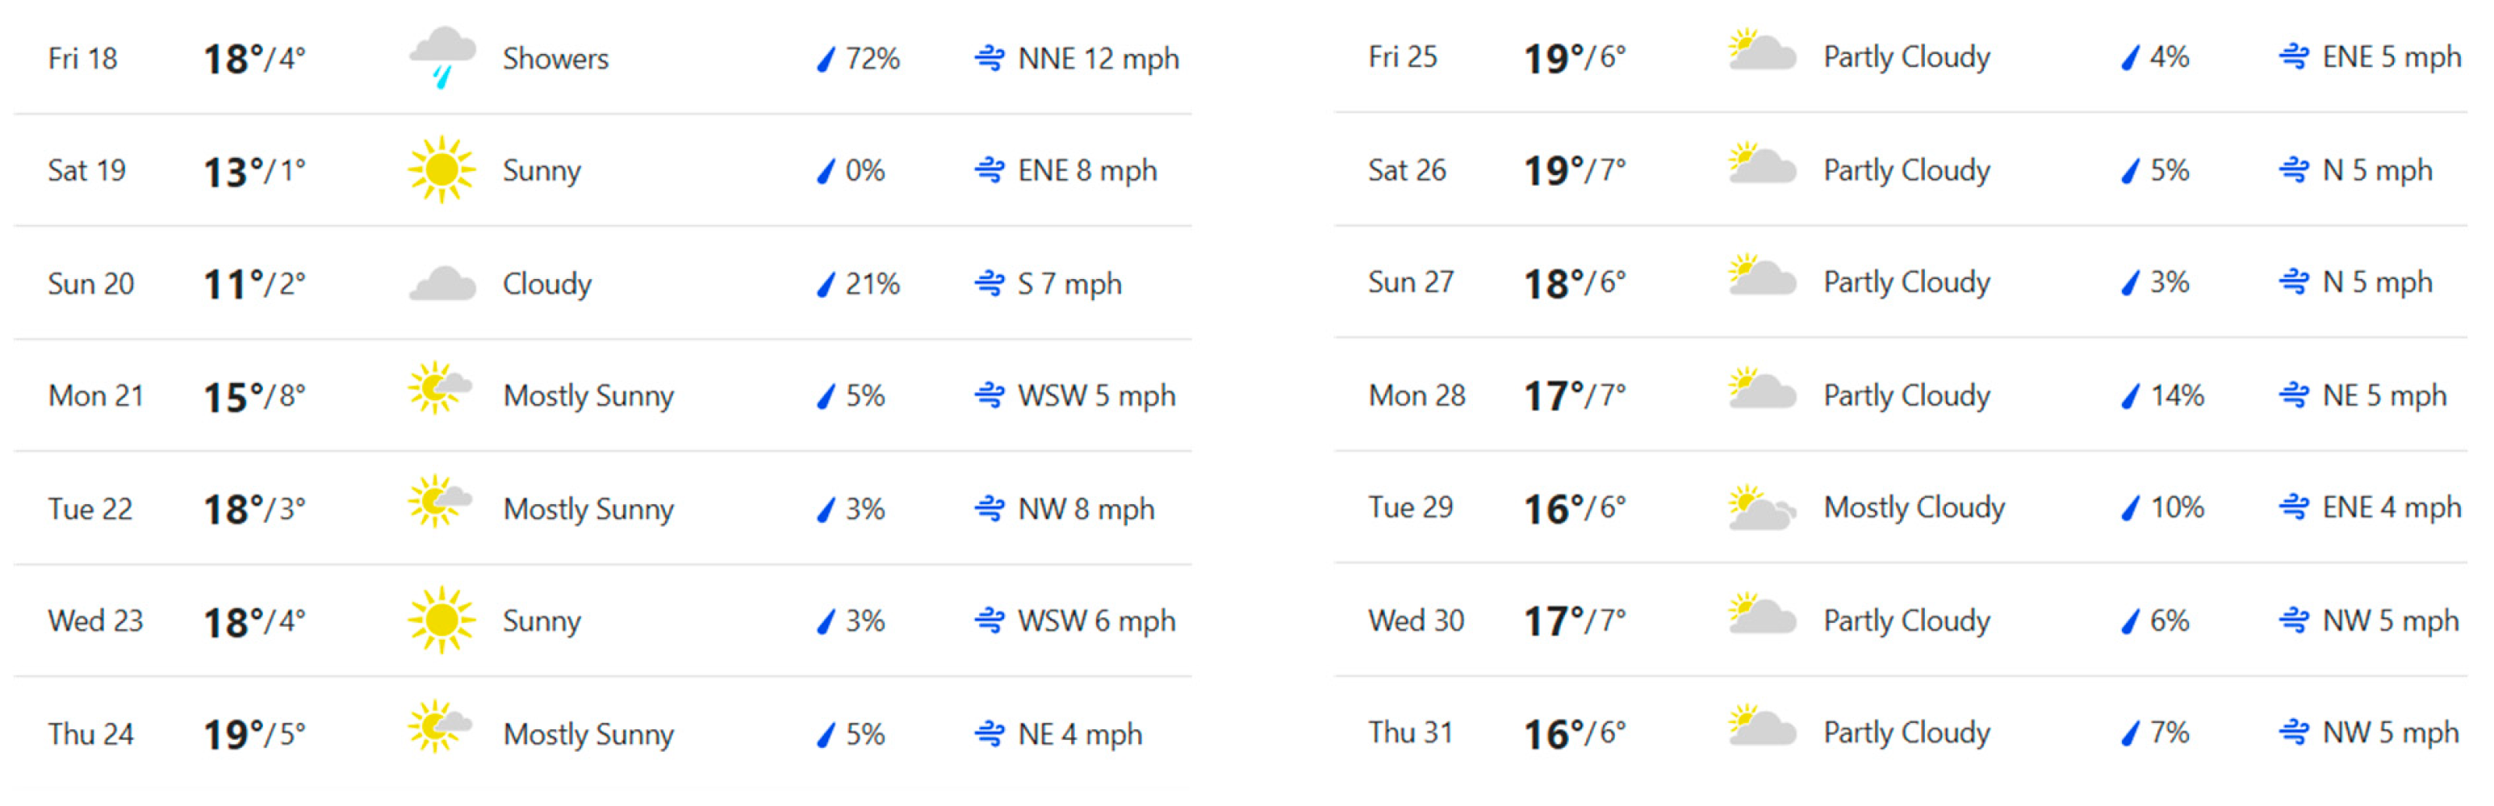Click the Mostly Cloudy icon for Tue 29

pyautogui.click(x=1762, y=508)
